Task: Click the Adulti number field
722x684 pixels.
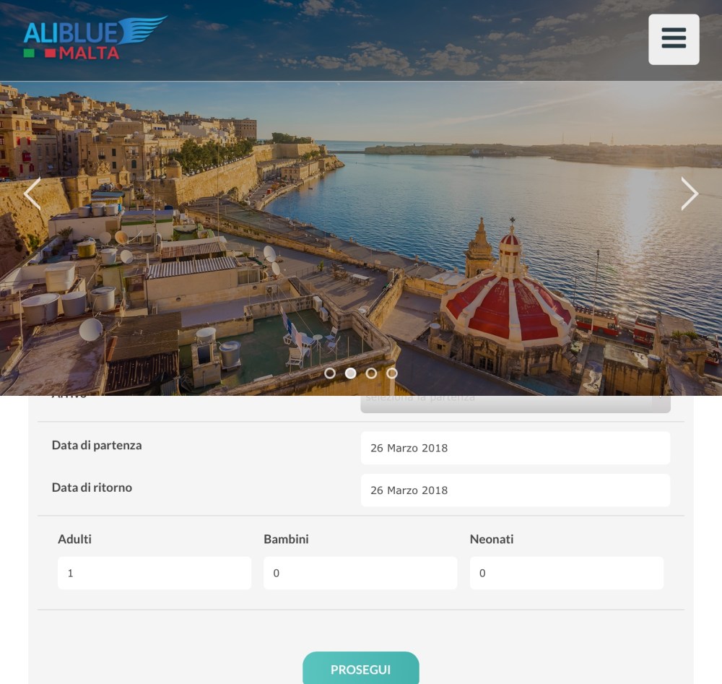Action: point(155,573)
